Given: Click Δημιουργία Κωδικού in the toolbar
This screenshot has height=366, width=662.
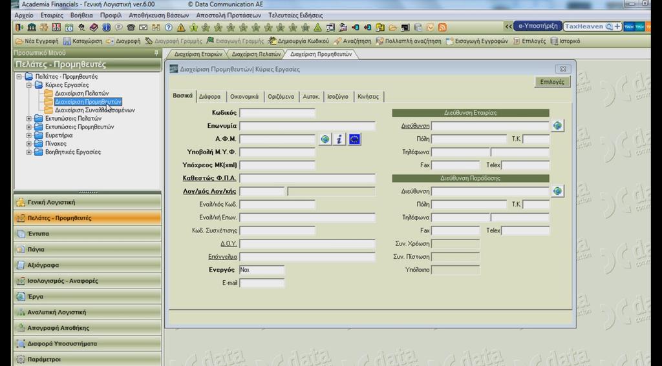Looking at the screenshot, I should point(299,41).
